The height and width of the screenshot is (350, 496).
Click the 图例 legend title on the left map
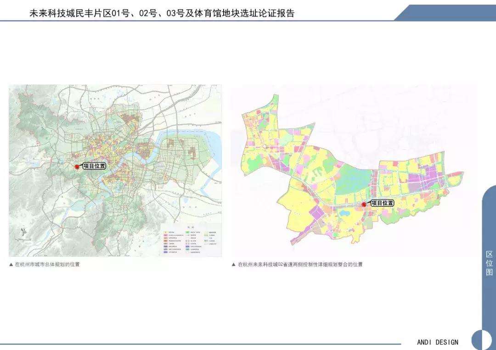190,228
